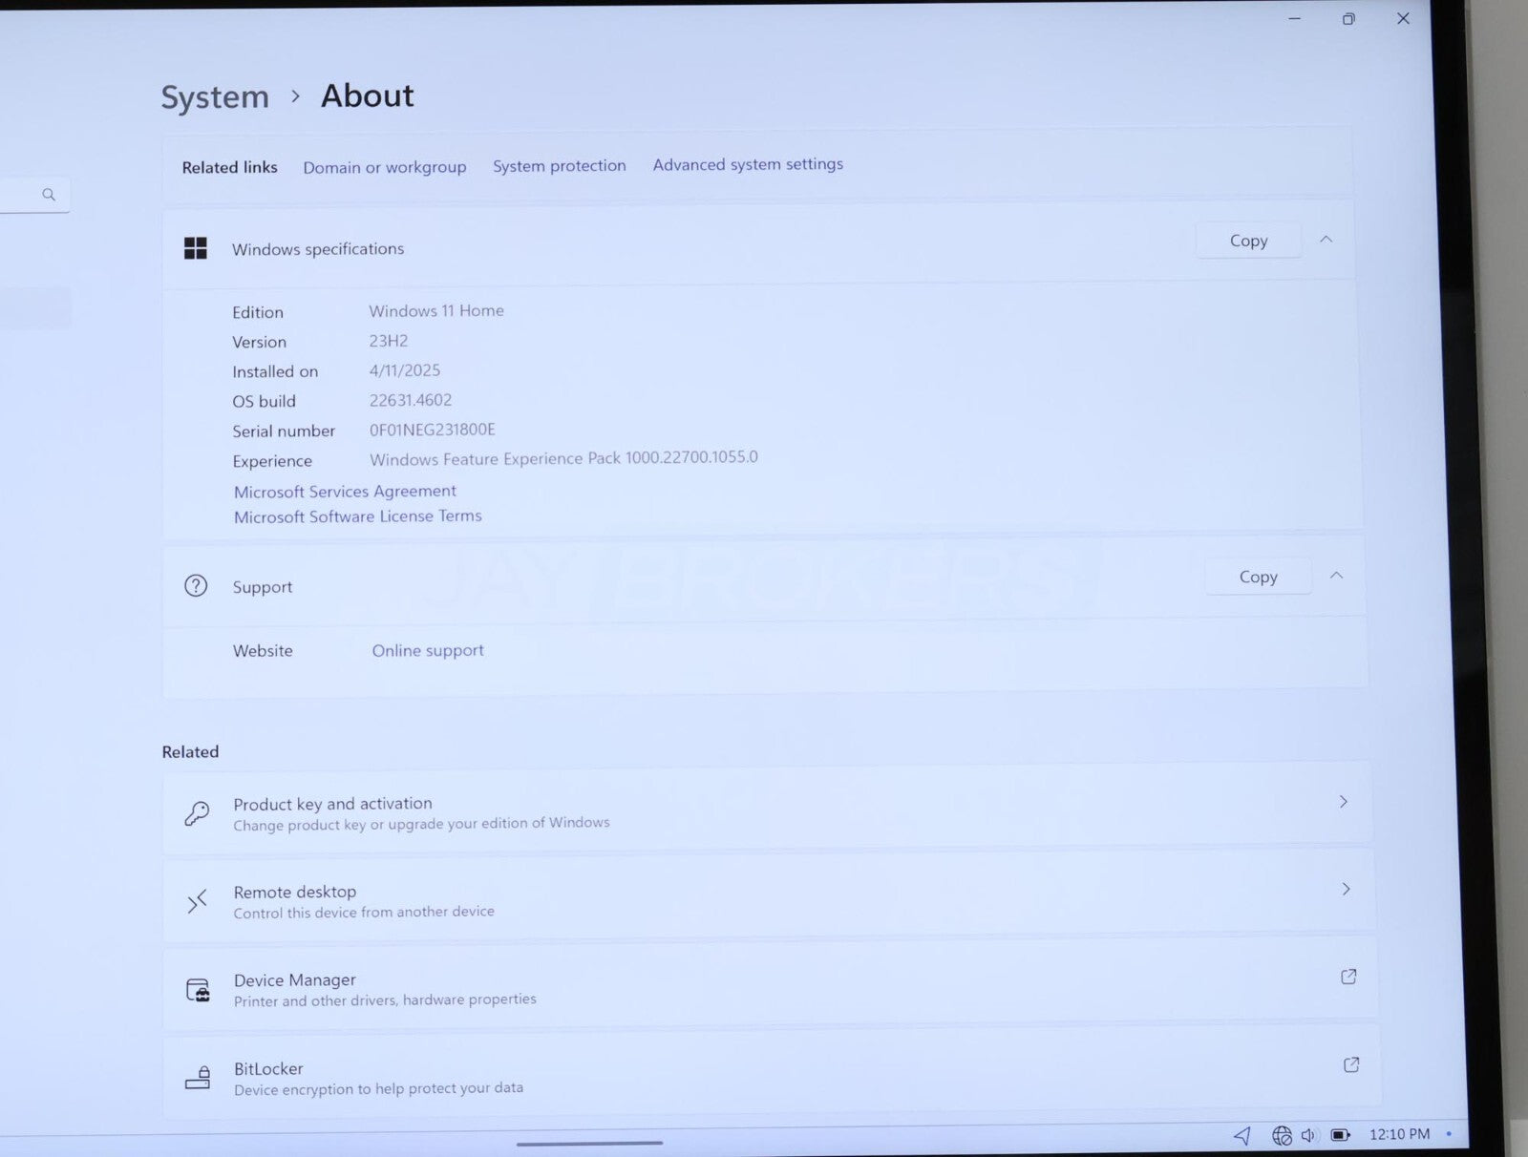Screen dimensions: 1528x1157
Task: Select the Device Manager row title
Action: tap(295, 980)
